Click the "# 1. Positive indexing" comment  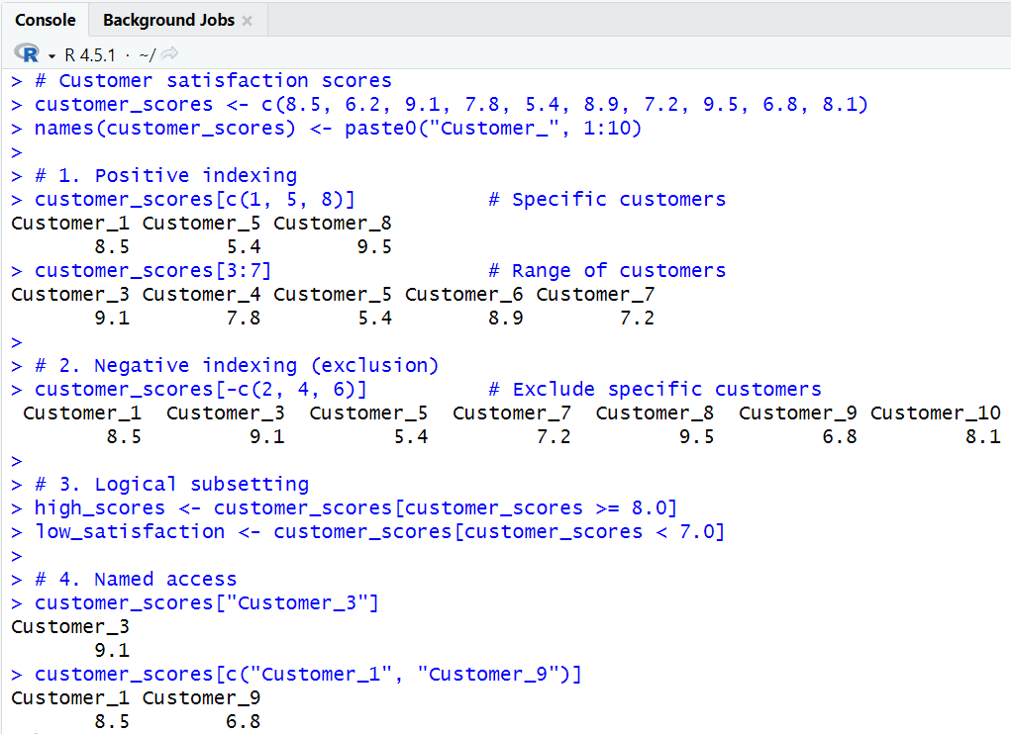[162, 175]
